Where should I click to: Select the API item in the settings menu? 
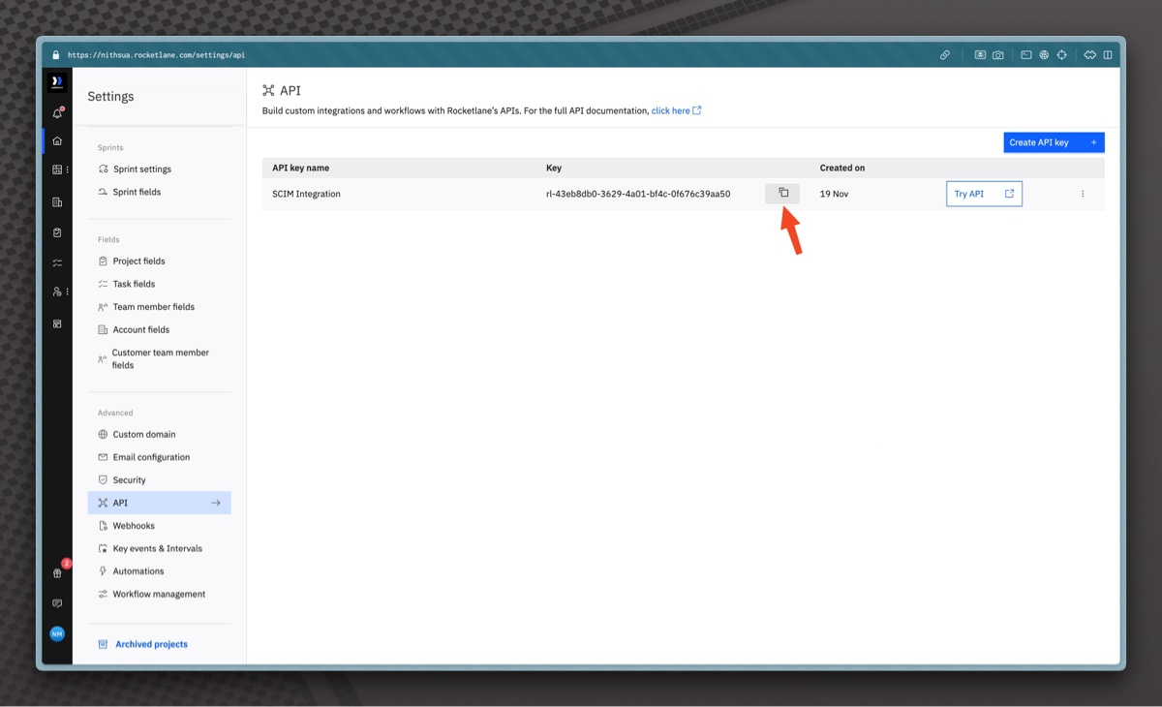point(159,503)
